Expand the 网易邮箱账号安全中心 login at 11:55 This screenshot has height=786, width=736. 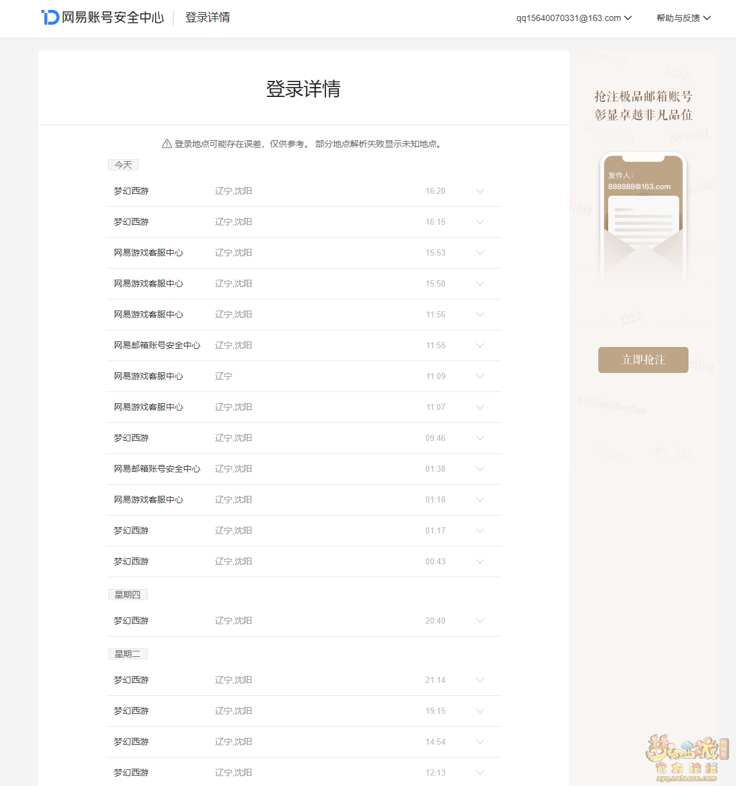pos(480,346)
